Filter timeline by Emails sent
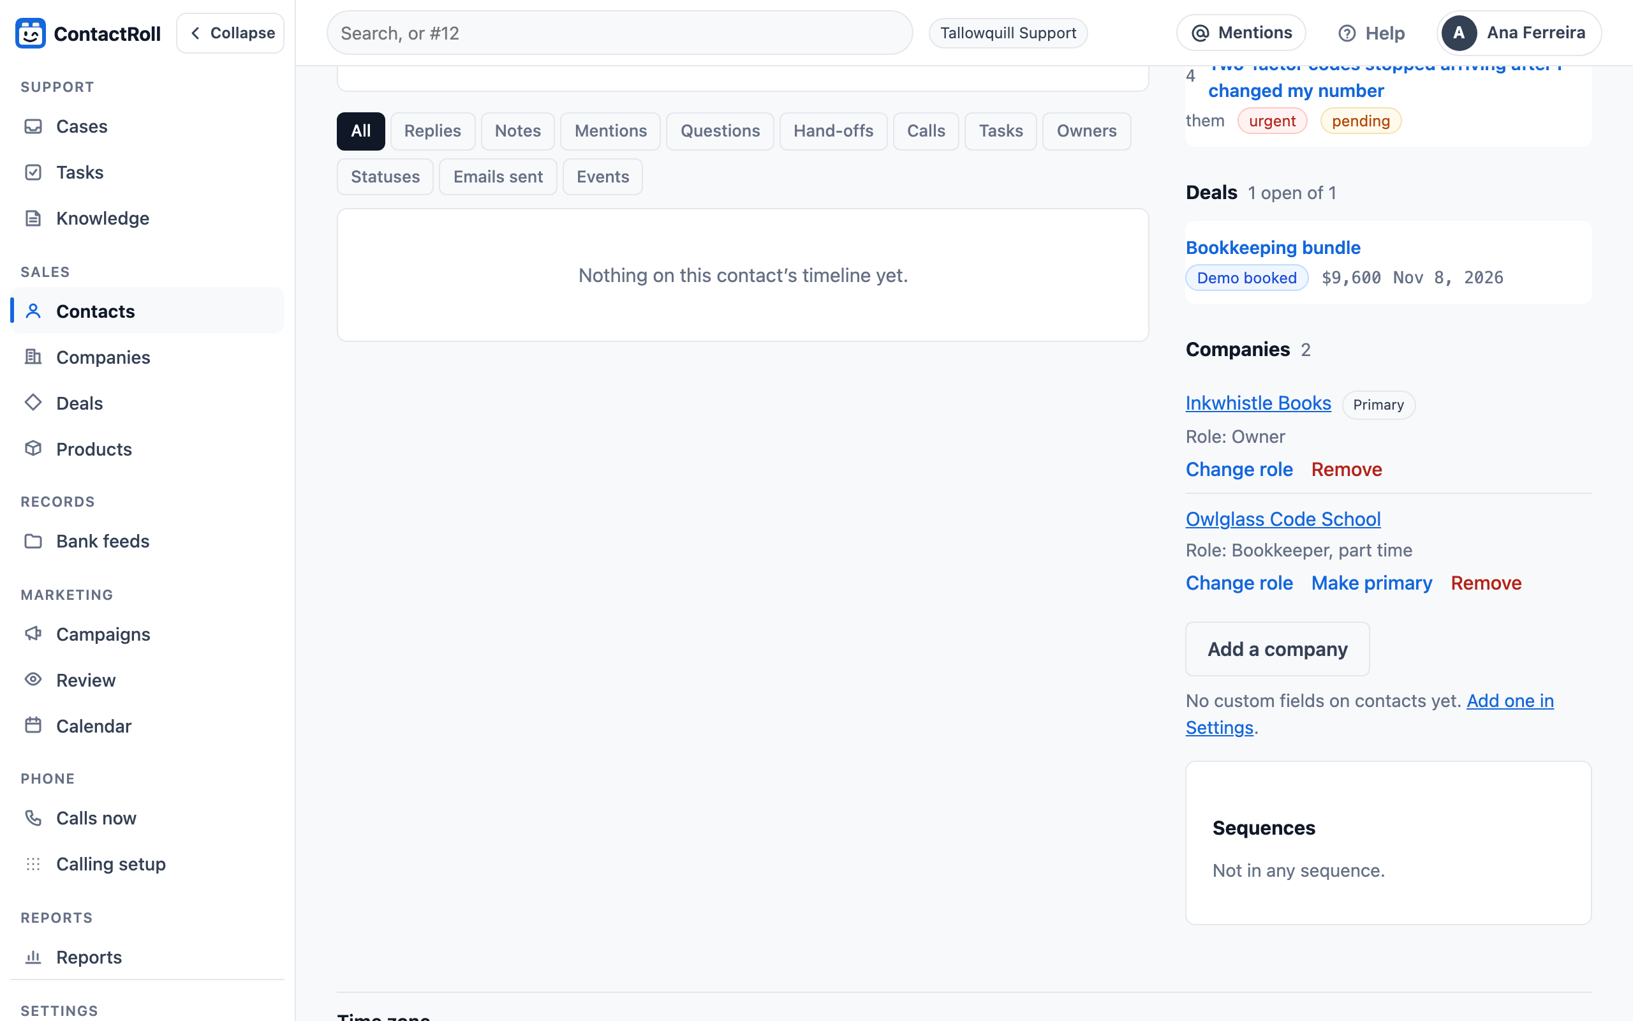Image resolution: width=1633 pixels, height=1021 pixels. pyautogui.click(x=498, y=177)
